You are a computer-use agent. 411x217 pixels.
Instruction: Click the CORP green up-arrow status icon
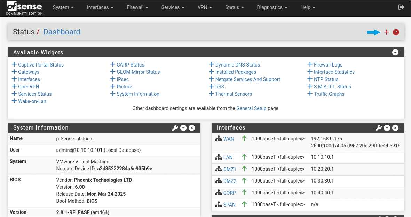pos(244,192)
